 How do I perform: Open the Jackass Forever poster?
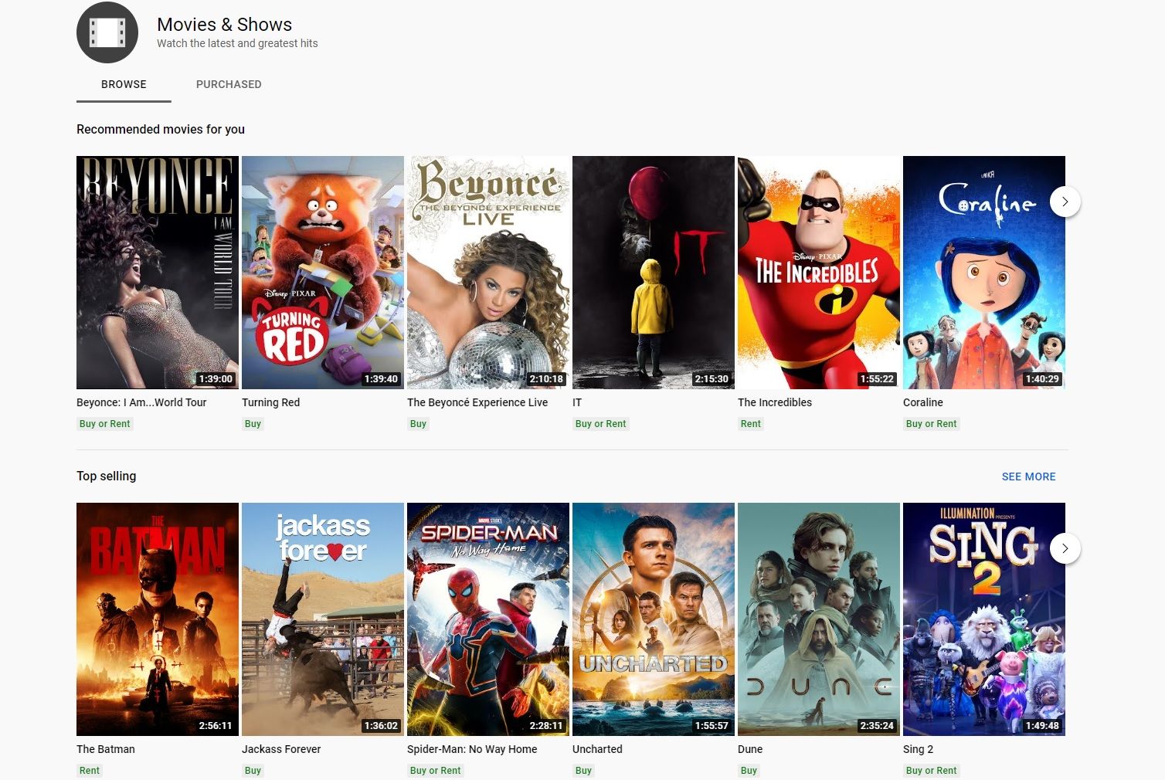pos(323,619)
